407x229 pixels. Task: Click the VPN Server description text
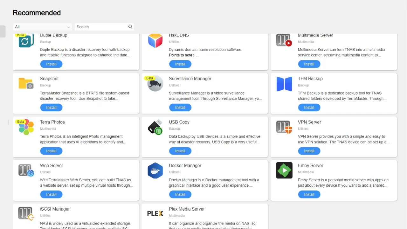point(344,139)
